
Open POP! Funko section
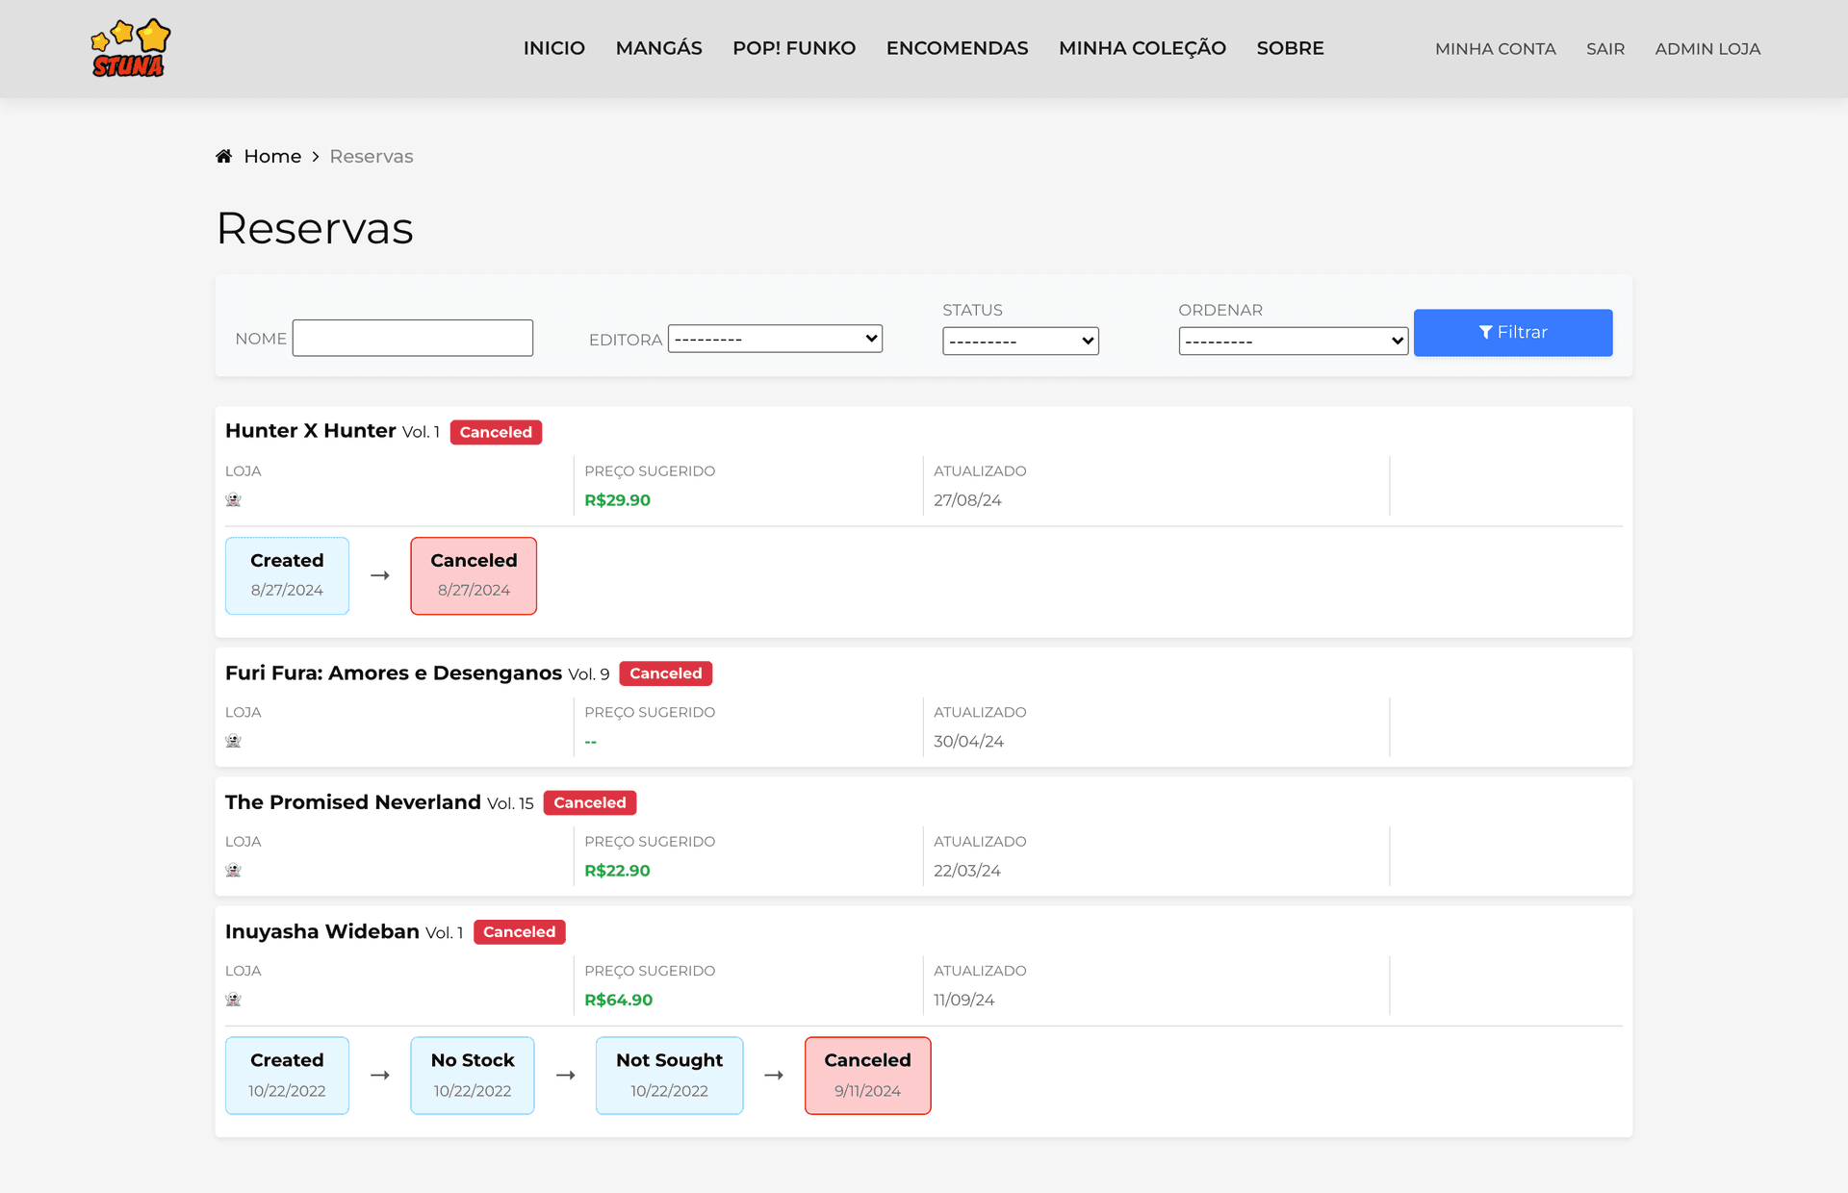794,48
